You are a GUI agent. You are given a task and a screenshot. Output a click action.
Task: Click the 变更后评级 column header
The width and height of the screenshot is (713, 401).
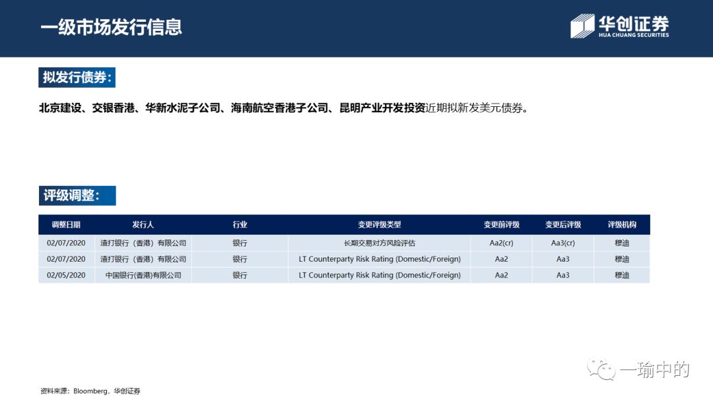(x=563, y=225)
